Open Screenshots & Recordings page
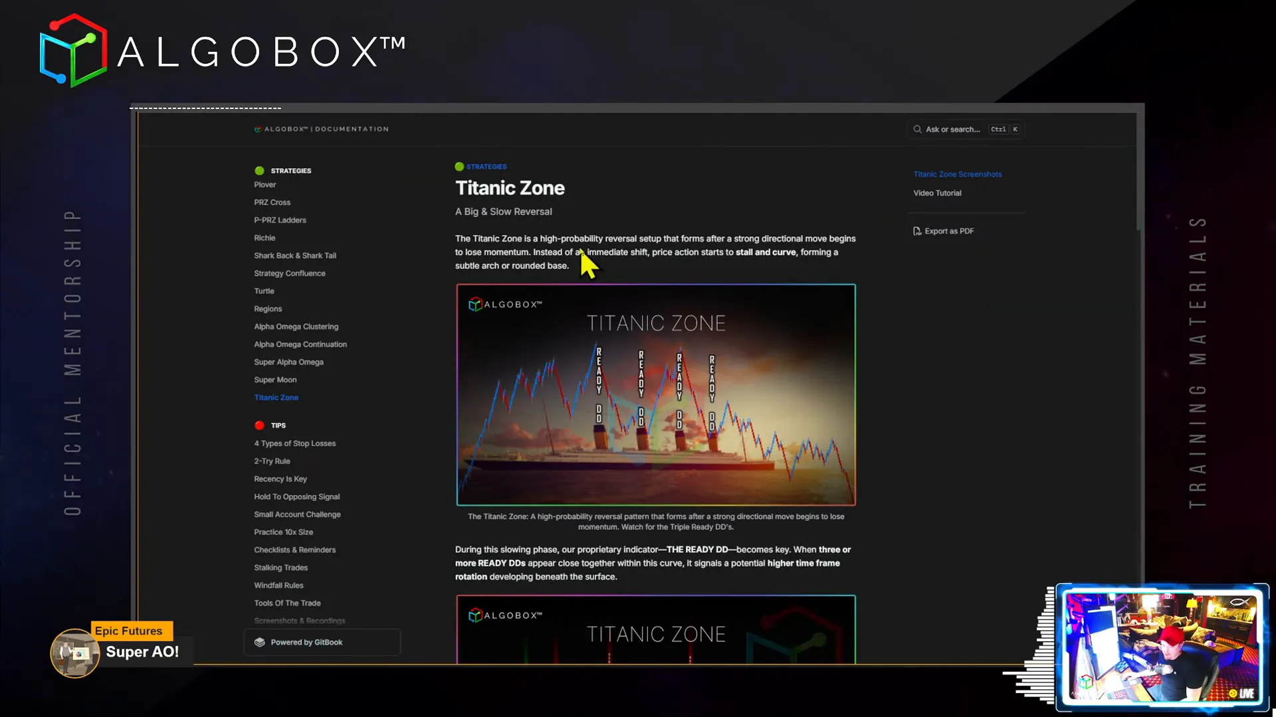1276x717 pixels. (x=299, y=621)
